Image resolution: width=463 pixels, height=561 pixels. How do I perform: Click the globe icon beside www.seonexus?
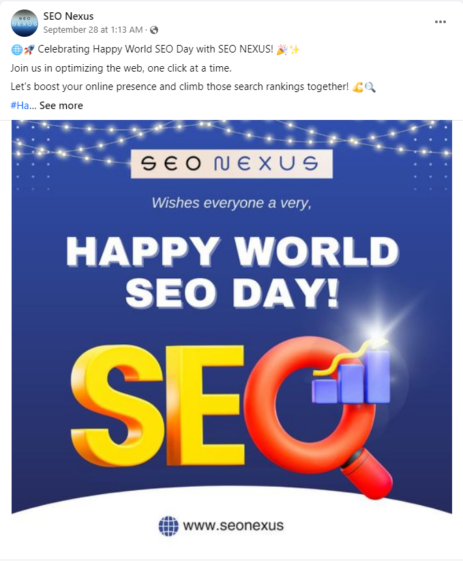(168, 526)
